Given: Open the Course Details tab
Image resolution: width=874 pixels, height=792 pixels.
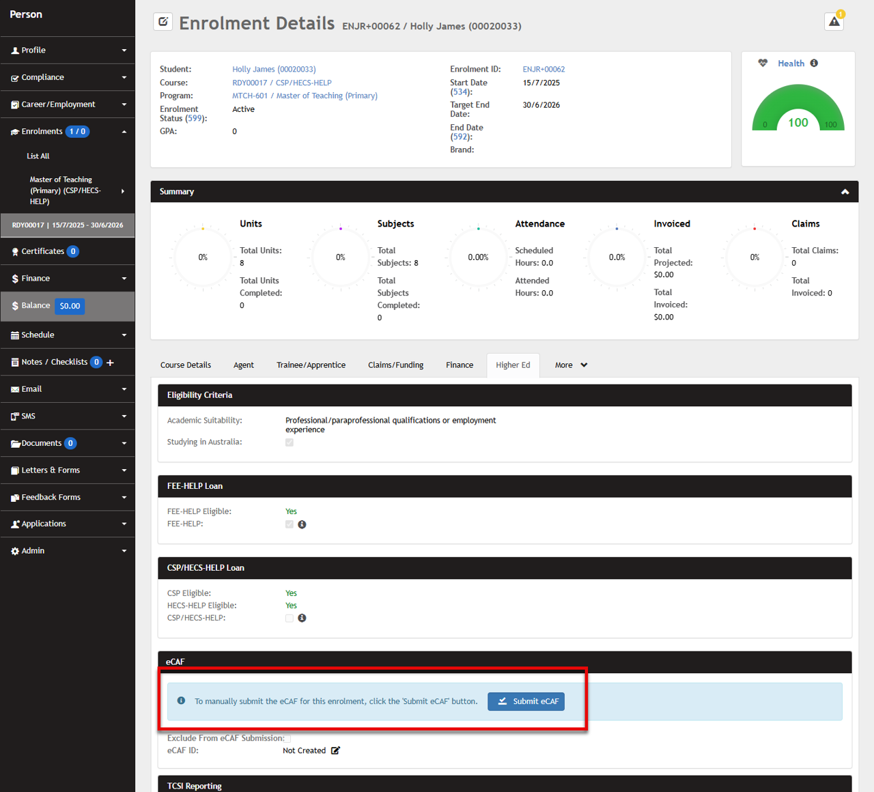Looking at the screenshot, I should click(186, 365).
